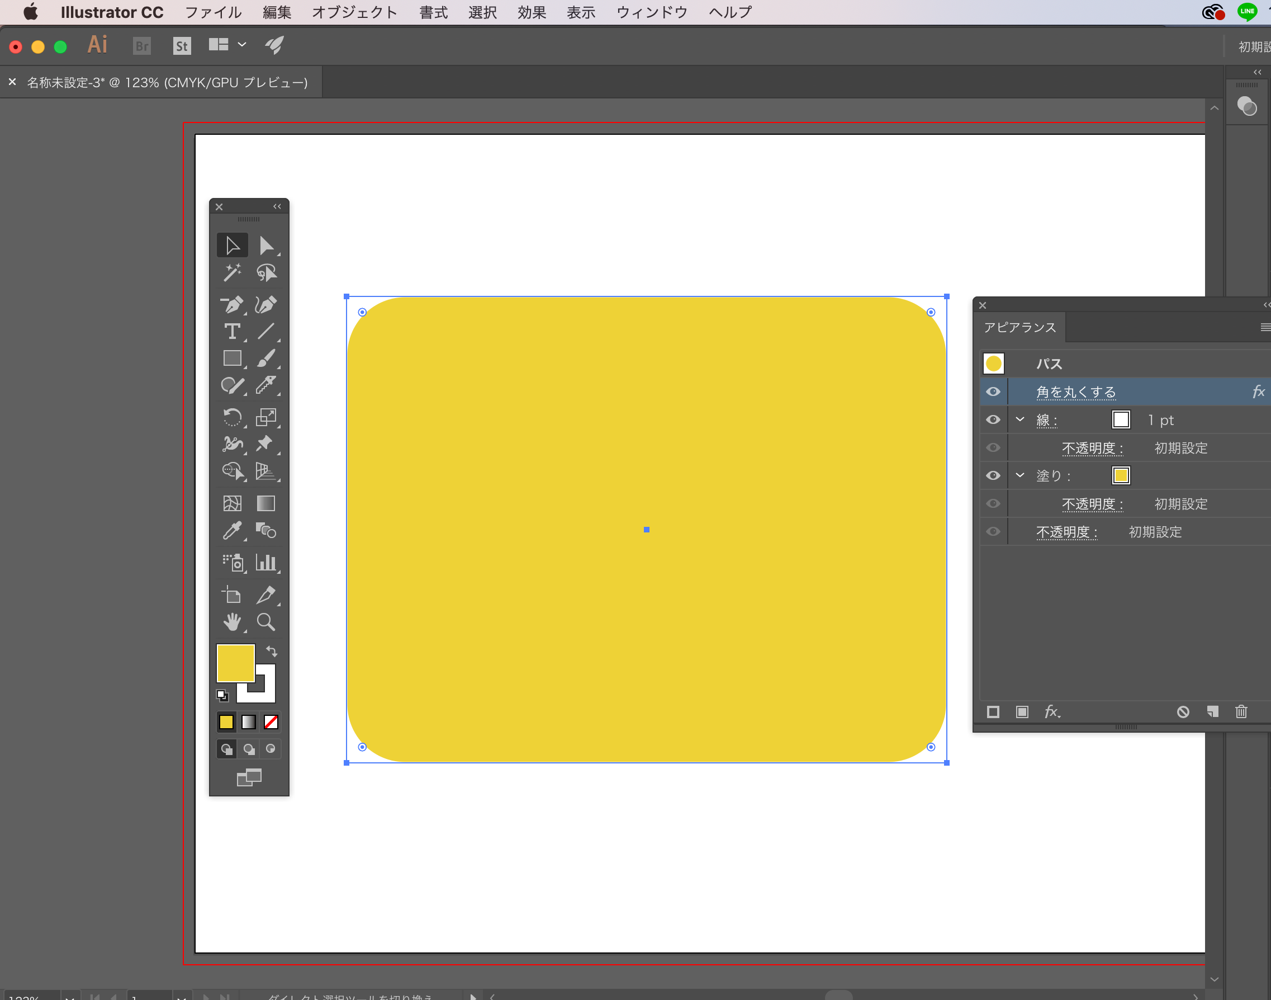Toggle visibility of the 線 stroke row
Image resolution: width=1271 pixels, height=1000 pixels.
[993, 420]
